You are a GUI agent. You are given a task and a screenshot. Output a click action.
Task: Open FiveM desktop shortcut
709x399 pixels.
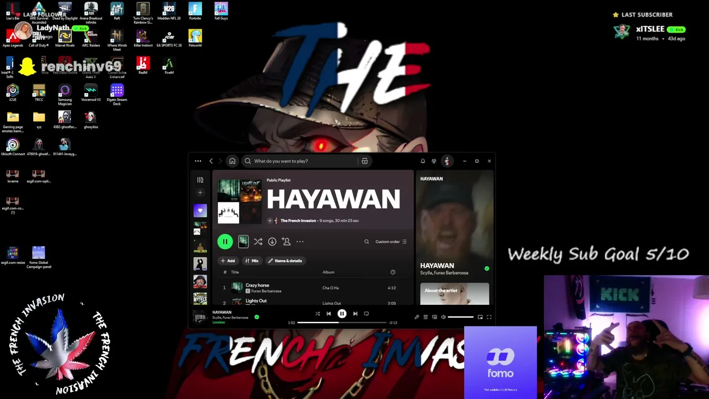pyautogui.click(x=169, y=65)
